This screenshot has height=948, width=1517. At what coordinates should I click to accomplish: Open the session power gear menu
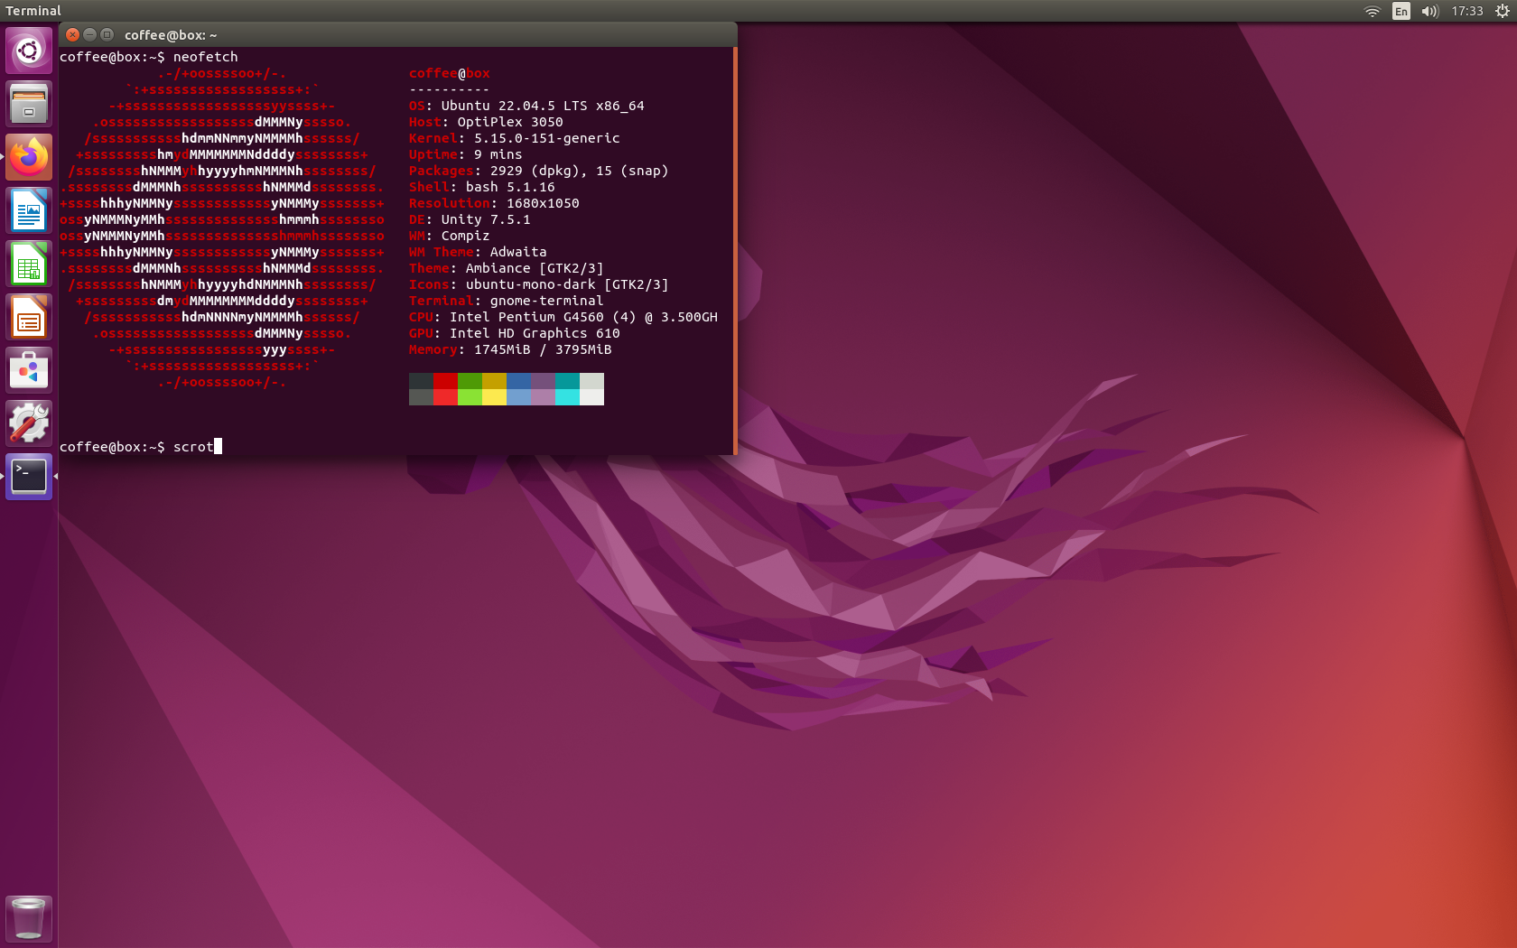tap(1502, 11)
